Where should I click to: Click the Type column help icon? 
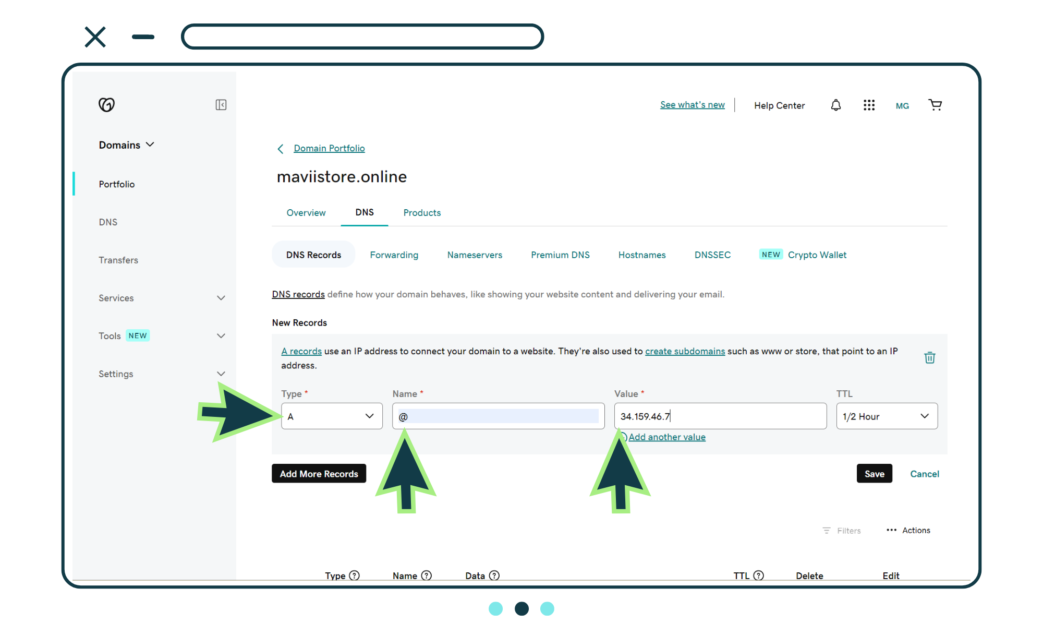tap(355, 575)
